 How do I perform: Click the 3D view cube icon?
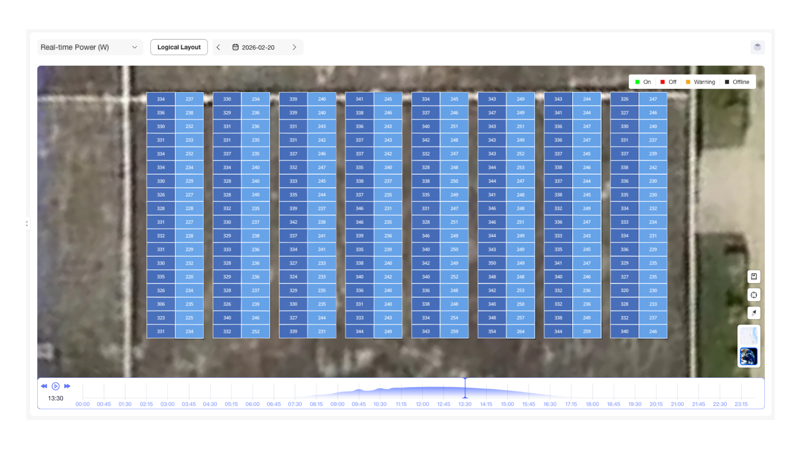(x=757, y=47)
